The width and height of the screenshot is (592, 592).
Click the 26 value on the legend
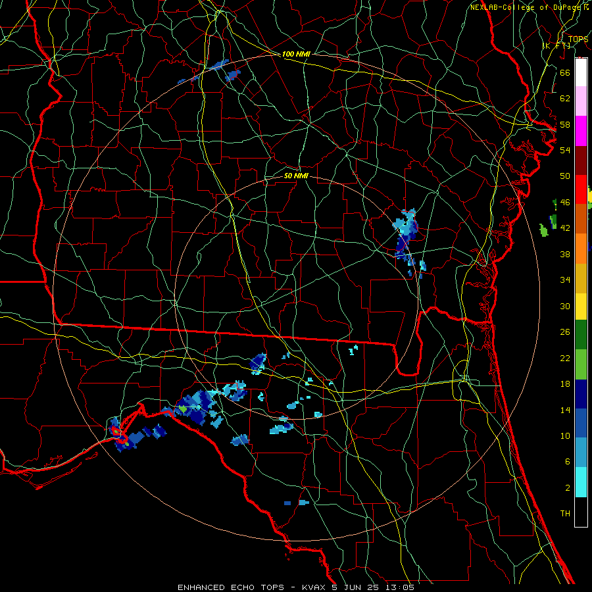pos(565,332)
